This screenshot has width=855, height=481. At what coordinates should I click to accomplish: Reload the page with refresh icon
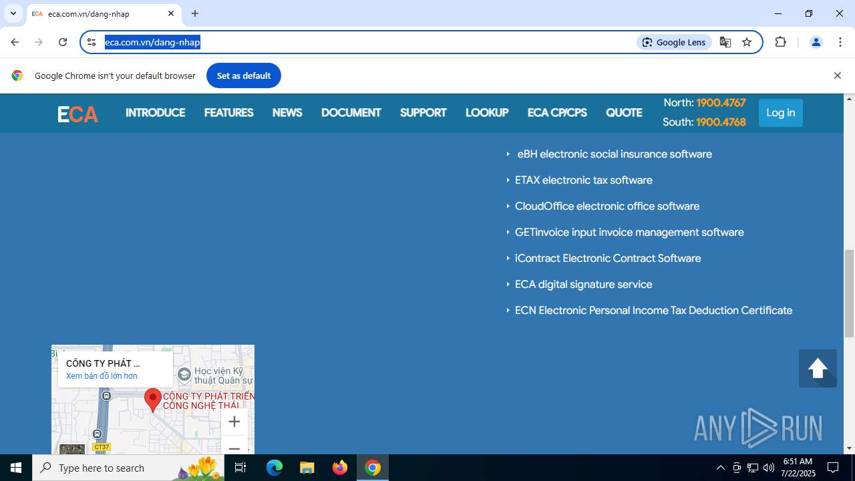(63, 42)
